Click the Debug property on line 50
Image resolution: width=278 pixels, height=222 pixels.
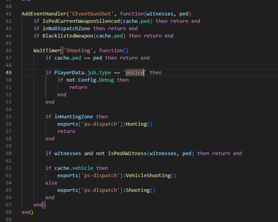pos(106,80)
